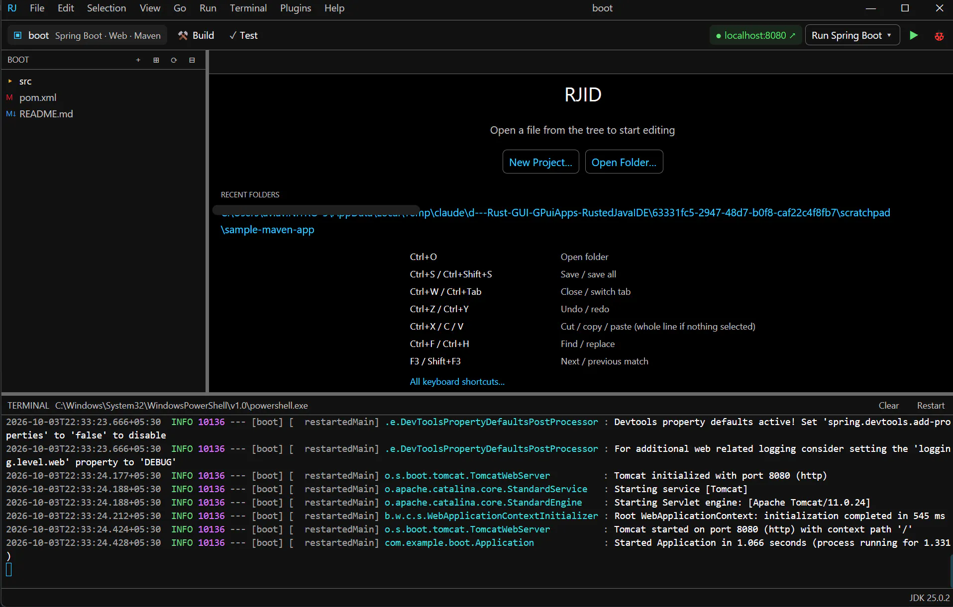Image resolution: width=953 pixels, height=607 pixels.
Task: Click the Build button with hammer icon
Action: pos(196,35)
